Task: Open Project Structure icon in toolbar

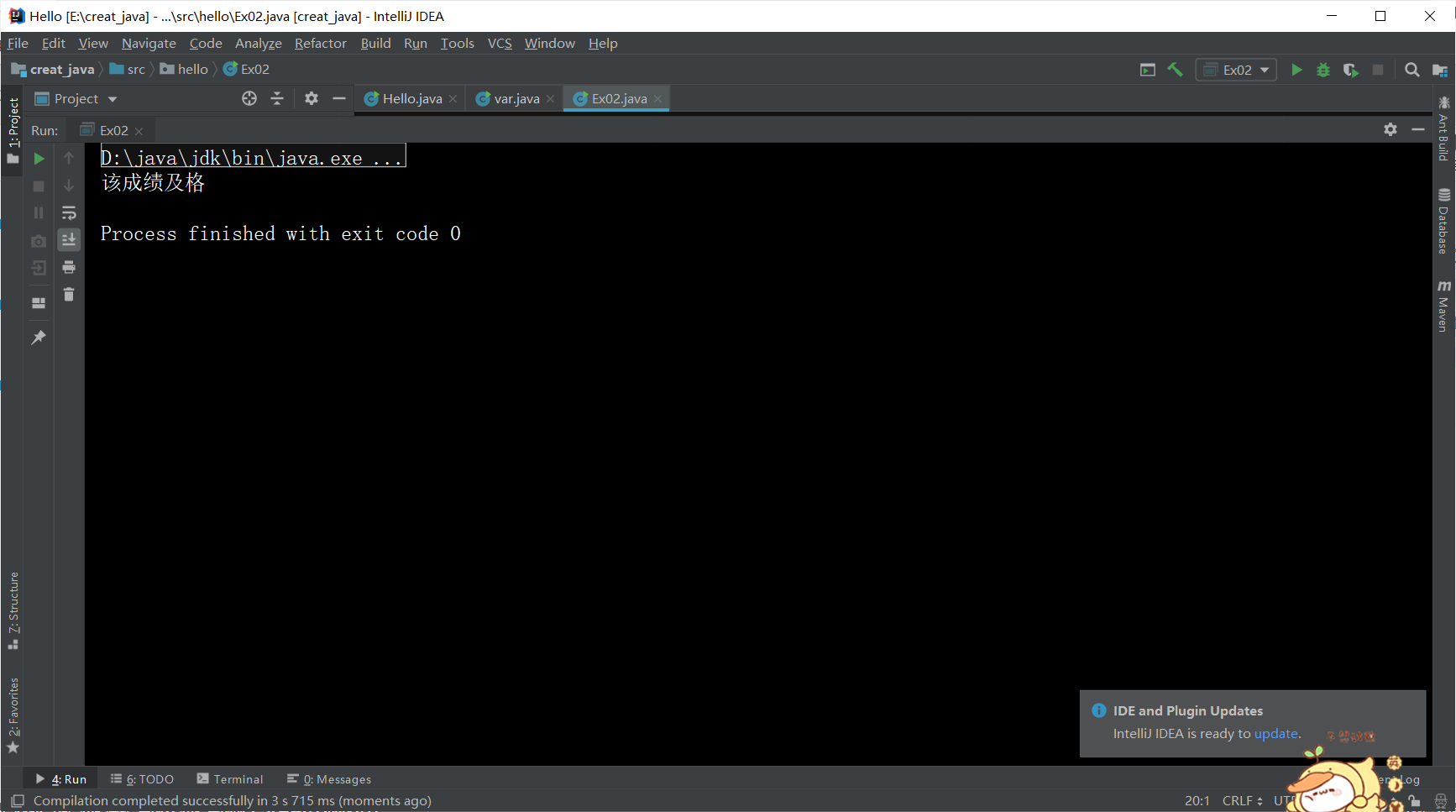Action: pos(1439,70)
